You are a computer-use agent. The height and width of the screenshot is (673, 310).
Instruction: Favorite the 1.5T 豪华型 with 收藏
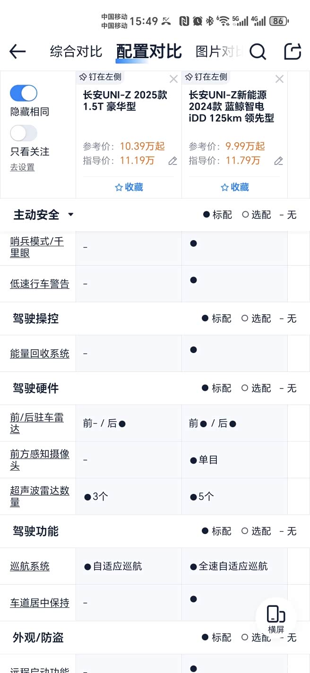pyautogui.click(x=129, y=187)
